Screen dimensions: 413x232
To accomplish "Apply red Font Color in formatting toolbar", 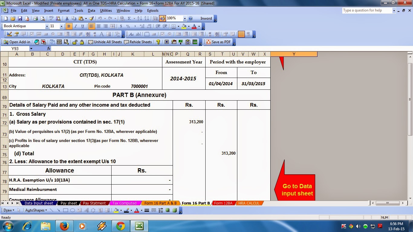I will pos(194,26).
